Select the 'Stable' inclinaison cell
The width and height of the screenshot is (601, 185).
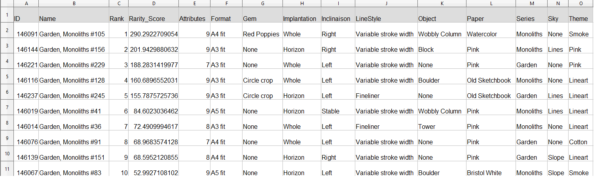[337, 111]
